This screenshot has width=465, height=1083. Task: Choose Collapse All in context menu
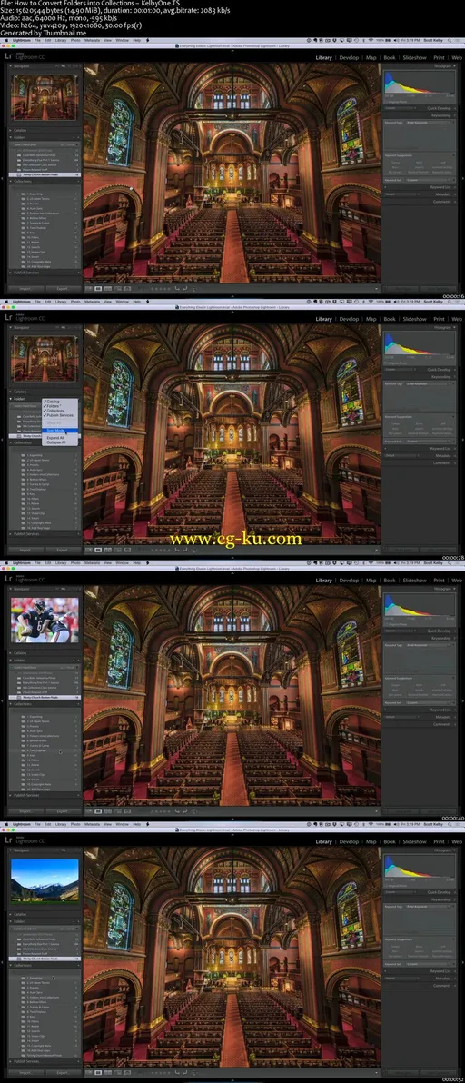[x=56, y=442]
